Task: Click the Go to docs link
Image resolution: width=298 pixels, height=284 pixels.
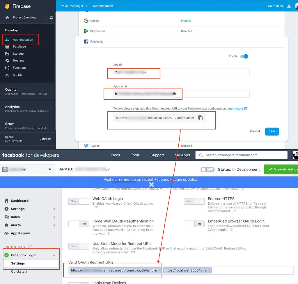Action: [275, 6]
